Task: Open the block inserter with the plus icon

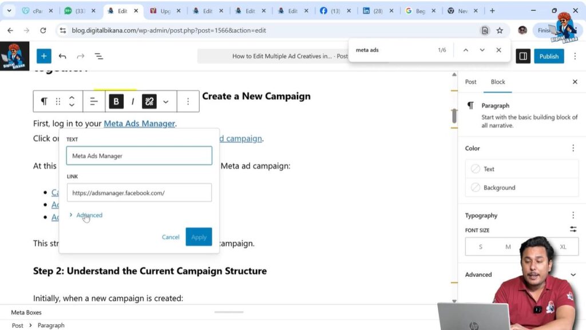Action: click(44, 56)
